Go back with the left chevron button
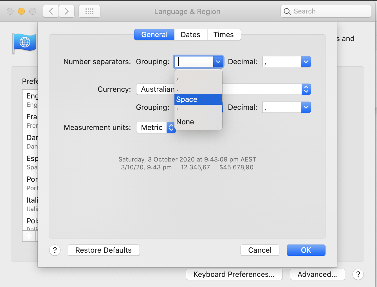 [51, 11]
